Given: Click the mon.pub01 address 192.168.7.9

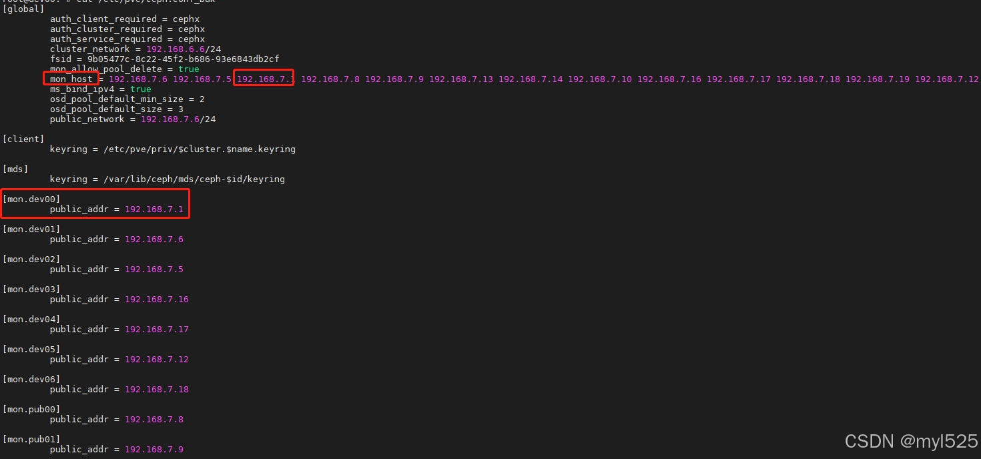Looking at the screenshot, I should click(154, 449).
